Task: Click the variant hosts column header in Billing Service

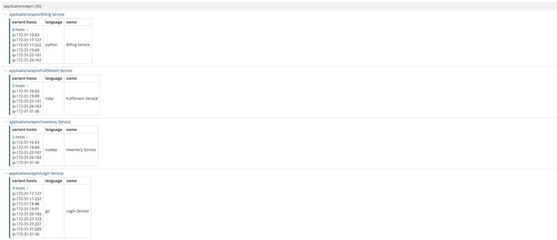Action: (25, 22)
